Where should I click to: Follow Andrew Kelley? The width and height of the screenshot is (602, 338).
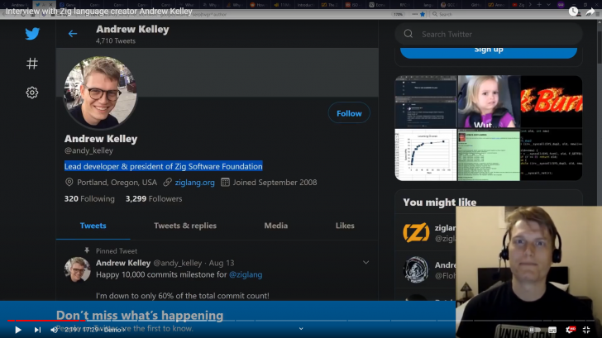click(x=349, y=113)
